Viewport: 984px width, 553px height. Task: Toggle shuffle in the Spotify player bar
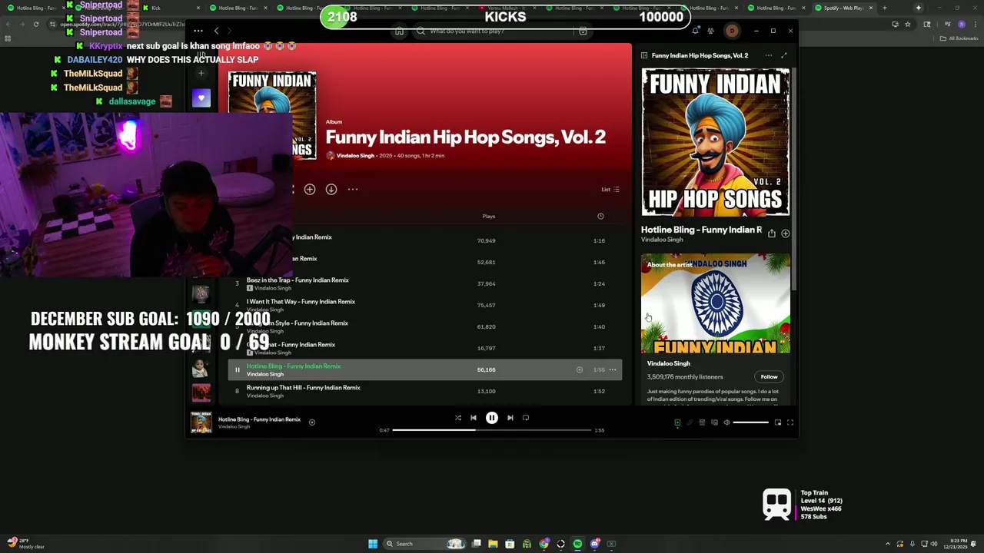(x=458, y=418)
